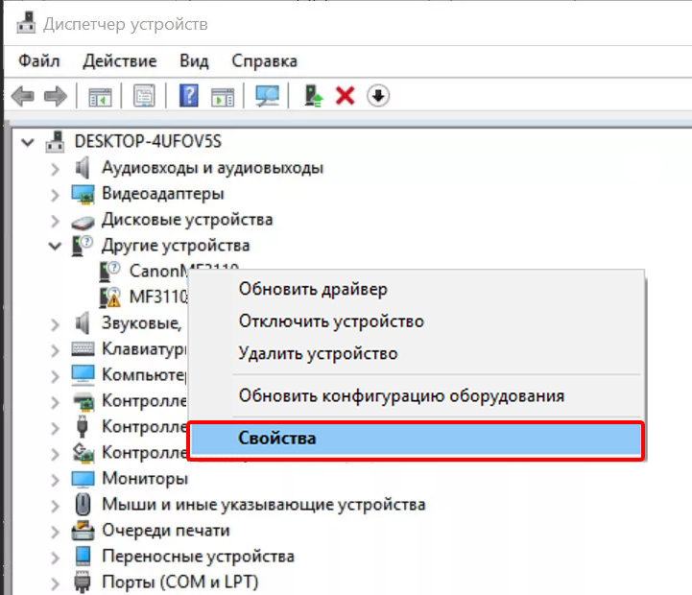Click the blue Help question mark icon
The image size is (692, 595).
[x=189, y=96]
